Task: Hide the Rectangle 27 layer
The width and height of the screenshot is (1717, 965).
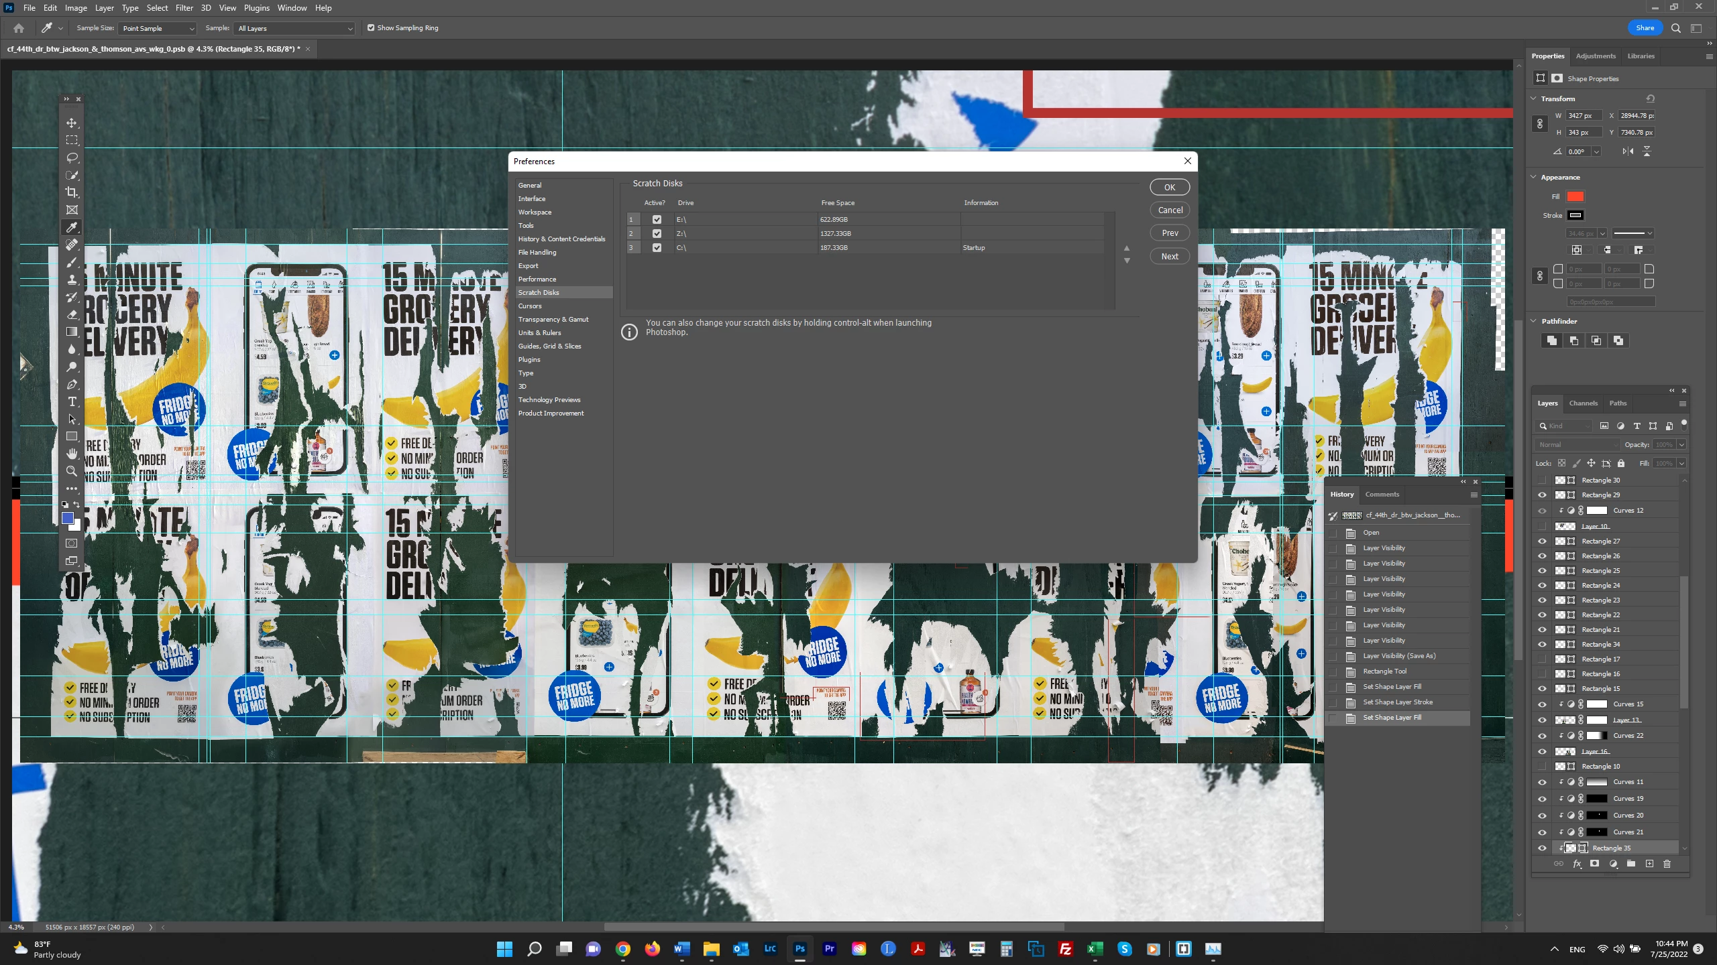Action: [1542, 541]
